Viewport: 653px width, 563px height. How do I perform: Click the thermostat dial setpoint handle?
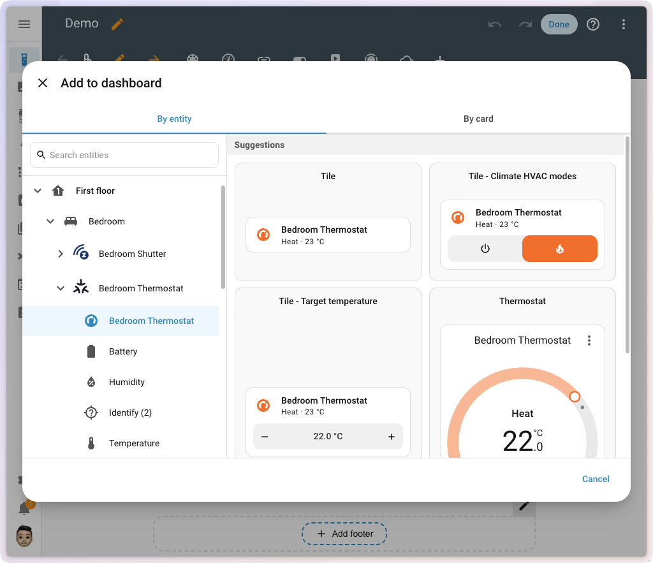click(x=575, y=397)
